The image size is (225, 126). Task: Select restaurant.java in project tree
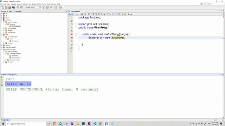coord(16,58)
